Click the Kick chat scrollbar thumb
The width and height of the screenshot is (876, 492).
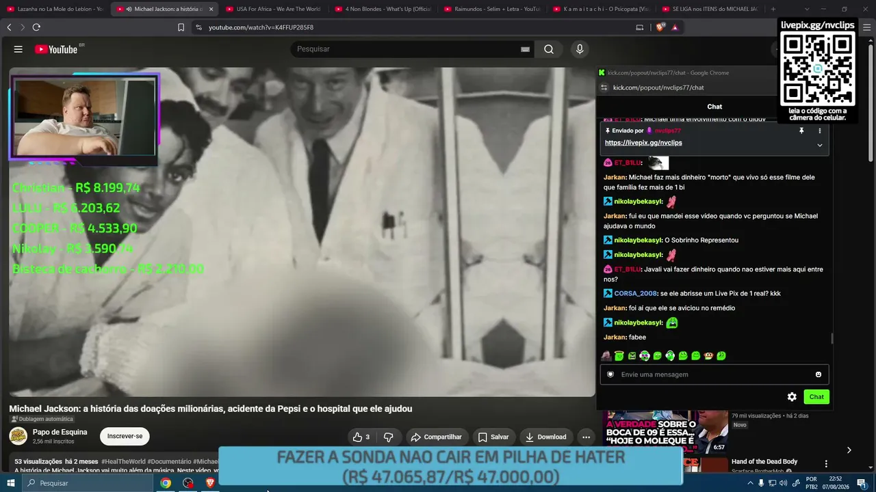point(832,338)
